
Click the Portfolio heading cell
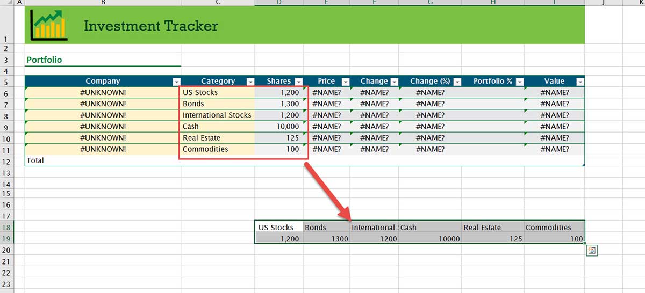[45, 60]
